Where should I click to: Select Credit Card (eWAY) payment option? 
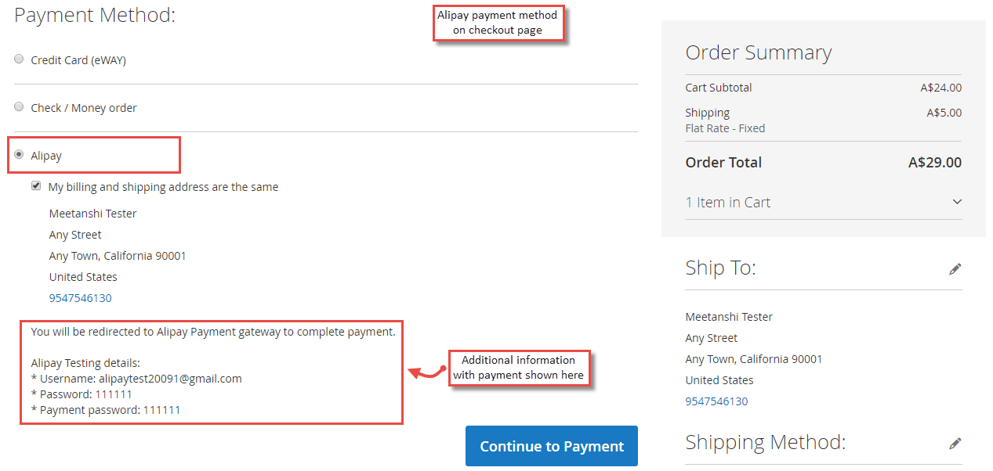[19, 59]
